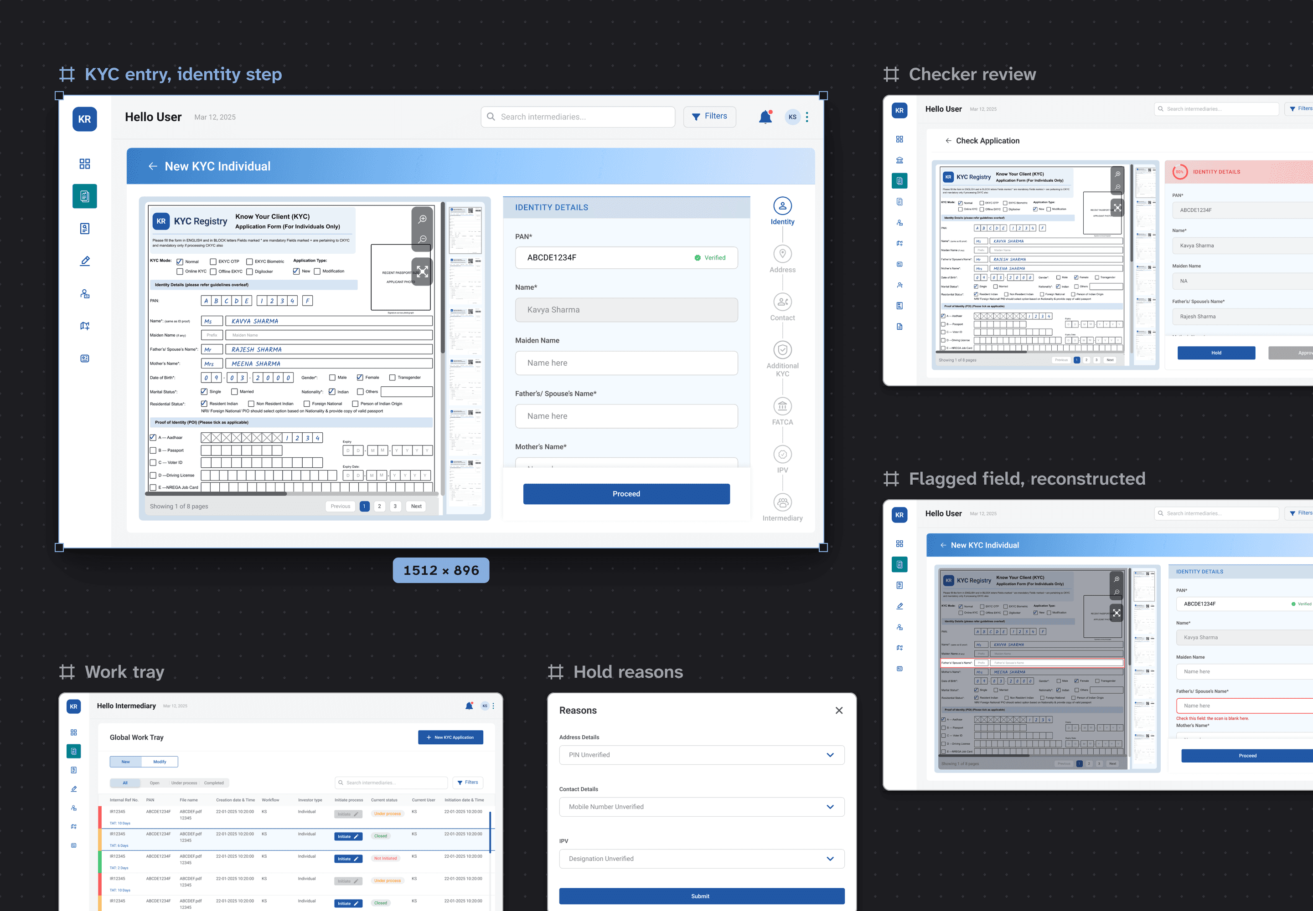Open notifications bell in Work tray header
Image resolution: width=1313 pixels, height=911 pixels.
tap(469, 706)
